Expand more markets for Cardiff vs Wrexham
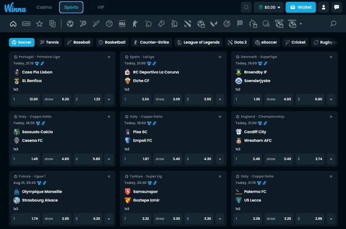 [331, 159]
